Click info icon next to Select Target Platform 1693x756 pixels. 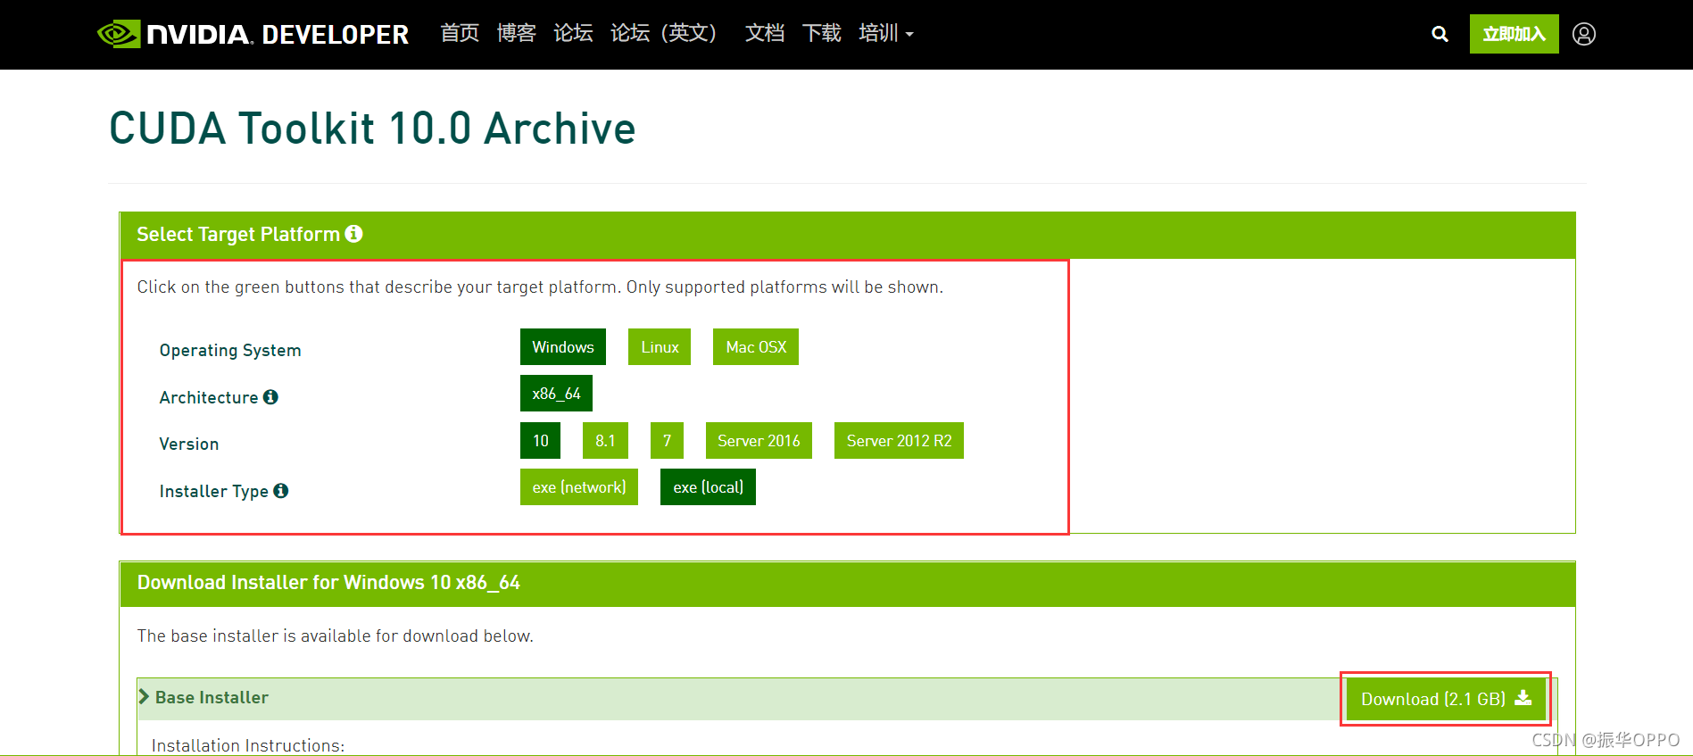tap(354, 234)
